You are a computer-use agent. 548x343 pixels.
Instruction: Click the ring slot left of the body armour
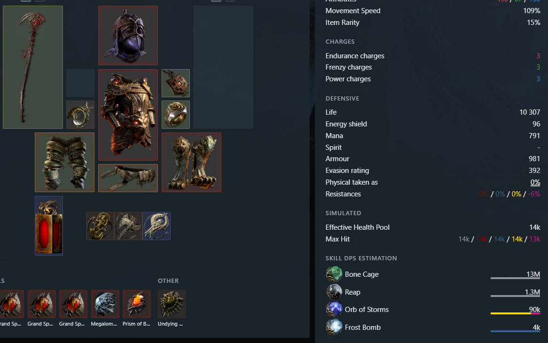80,115
